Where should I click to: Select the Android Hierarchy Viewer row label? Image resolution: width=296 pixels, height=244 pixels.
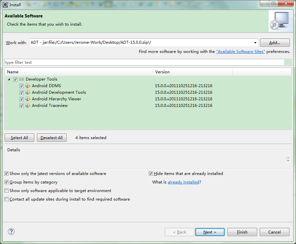coord(56,99)
